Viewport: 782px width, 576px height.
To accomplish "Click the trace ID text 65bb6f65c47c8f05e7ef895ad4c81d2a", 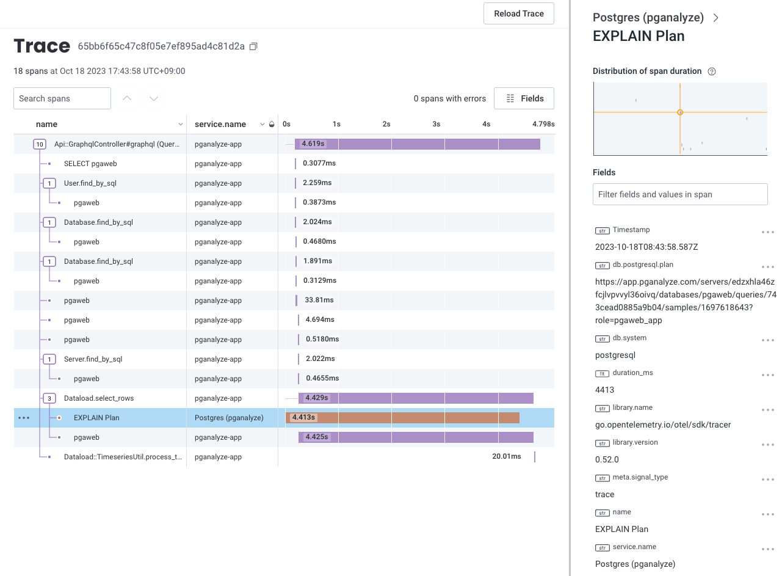I will click(x=161, y=46).
